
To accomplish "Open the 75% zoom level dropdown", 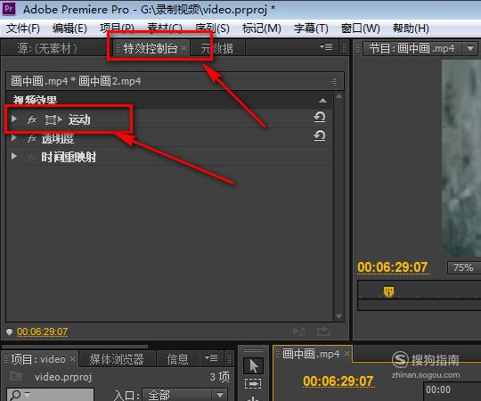I will click(x=464, y=267).
